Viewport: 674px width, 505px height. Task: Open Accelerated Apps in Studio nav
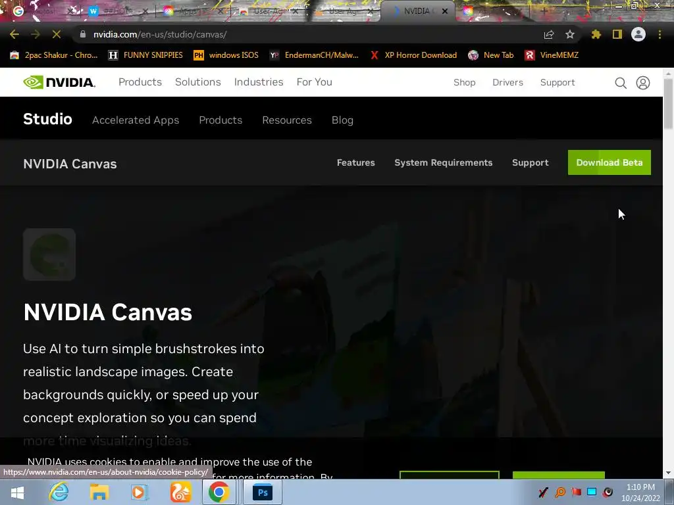[x=136, y=120]
